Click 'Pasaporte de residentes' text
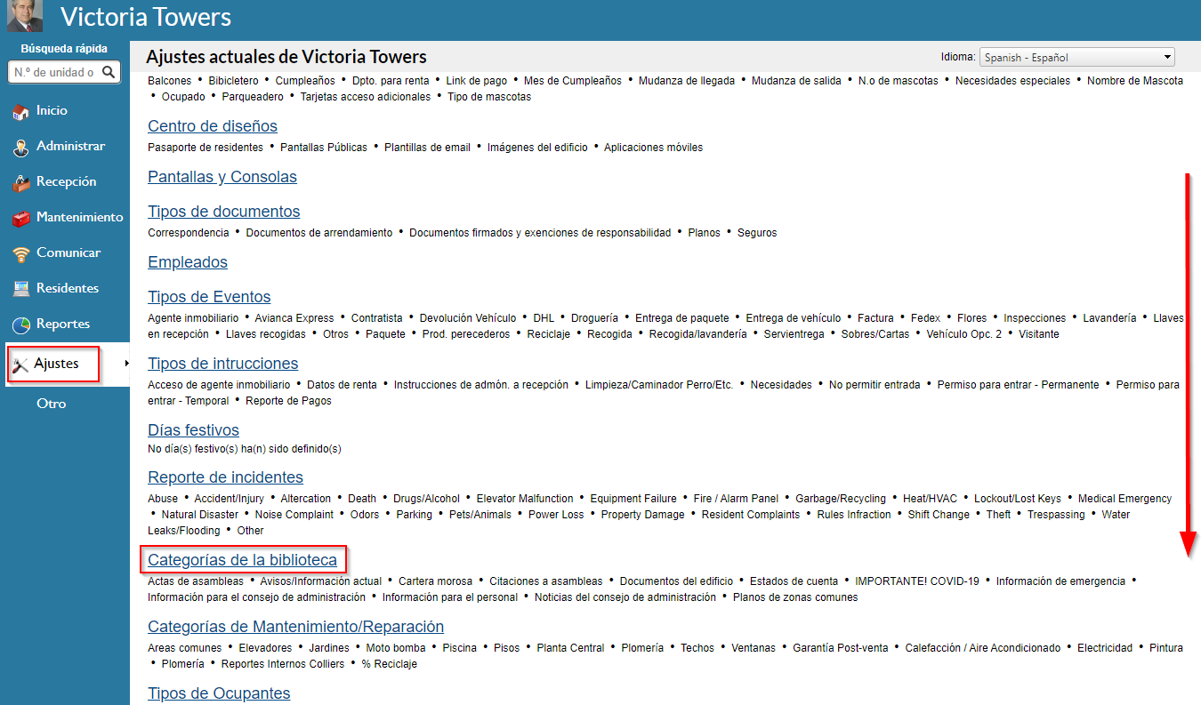1201x705 pixels. [206, 148]
